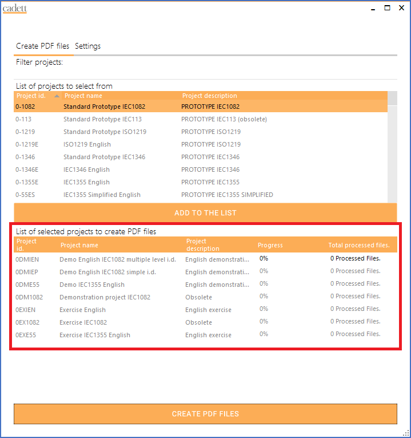Maximize the cadett window
Viewport: 411px width, 438px height.
(387, 8)
